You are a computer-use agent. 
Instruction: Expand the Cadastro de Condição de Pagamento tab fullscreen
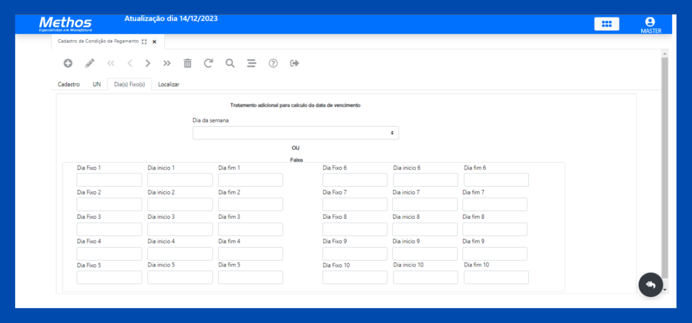point(144,42)
